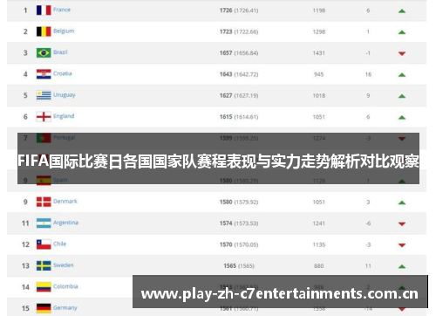This screenshot has width=436, height=316.
Task: Click the green up arrow in Belgium row
Action: (402, 32)
